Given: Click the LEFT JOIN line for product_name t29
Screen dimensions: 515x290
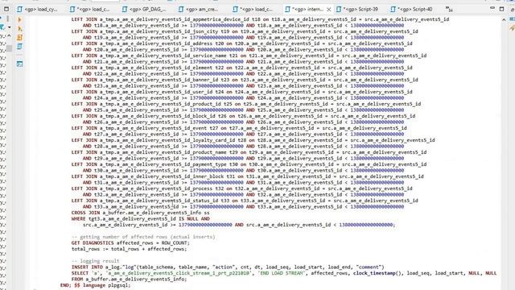Looking at the screenshot, I should click(249, 152).
